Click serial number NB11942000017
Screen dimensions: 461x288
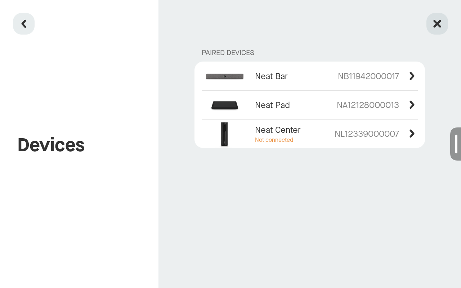tap(368, 76)
